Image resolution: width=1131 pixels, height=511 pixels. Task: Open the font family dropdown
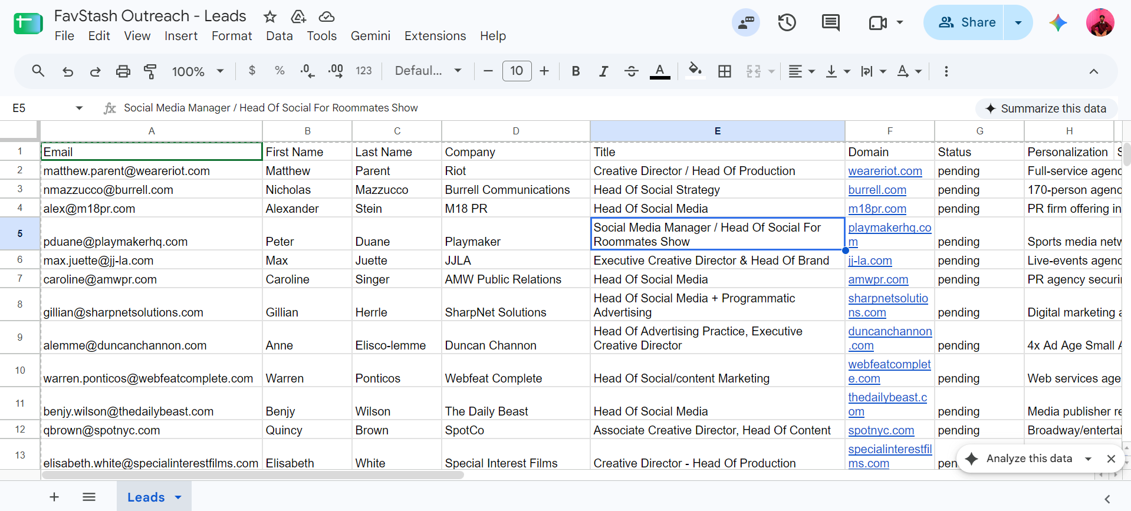pyautogui.click(x=428, y=71)
